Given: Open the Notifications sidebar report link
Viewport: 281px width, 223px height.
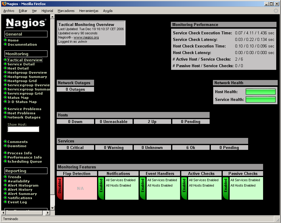Looking at the screenshot, I should [20, 198].
